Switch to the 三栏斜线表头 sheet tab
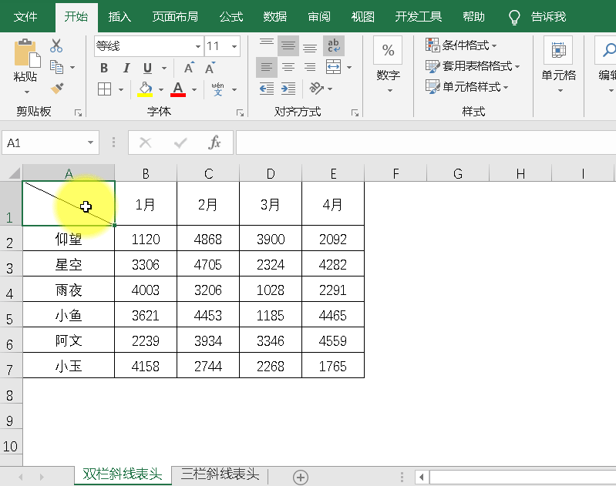The height and width of the screenshot is (486, 616). (x=220, y=474)
